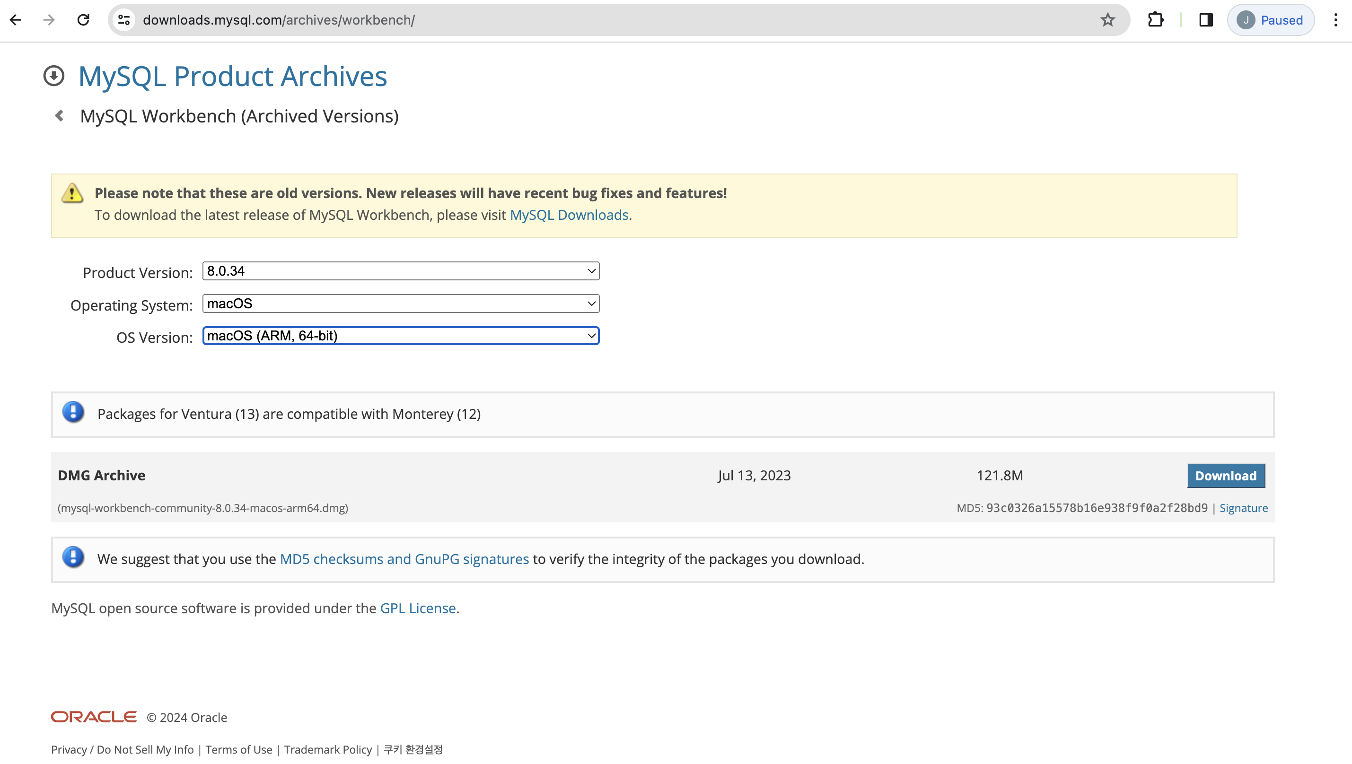Click the browser forward arrow
This screenshot has width=1352, height=764.
pyautogui.click(x=49, y=20)
